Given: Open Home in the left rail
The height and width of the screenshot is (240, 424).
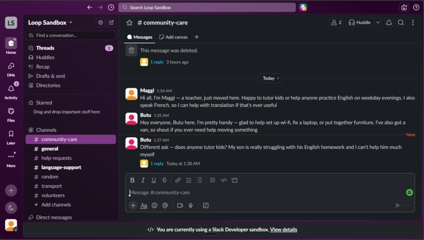Looking at the screenshot, I should (x=11, y=46).
